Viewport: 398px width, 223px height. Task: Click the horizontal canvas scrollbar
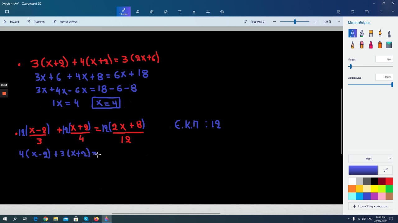(166, 213)
